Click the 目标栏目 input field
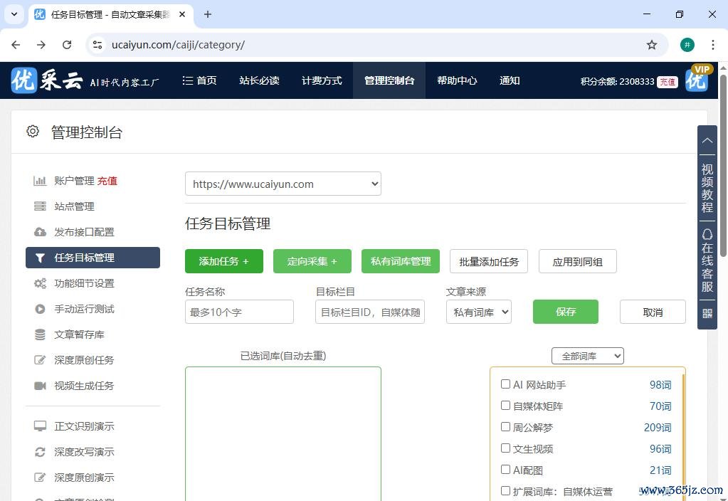The image size is (728, 501). point(370,312)
